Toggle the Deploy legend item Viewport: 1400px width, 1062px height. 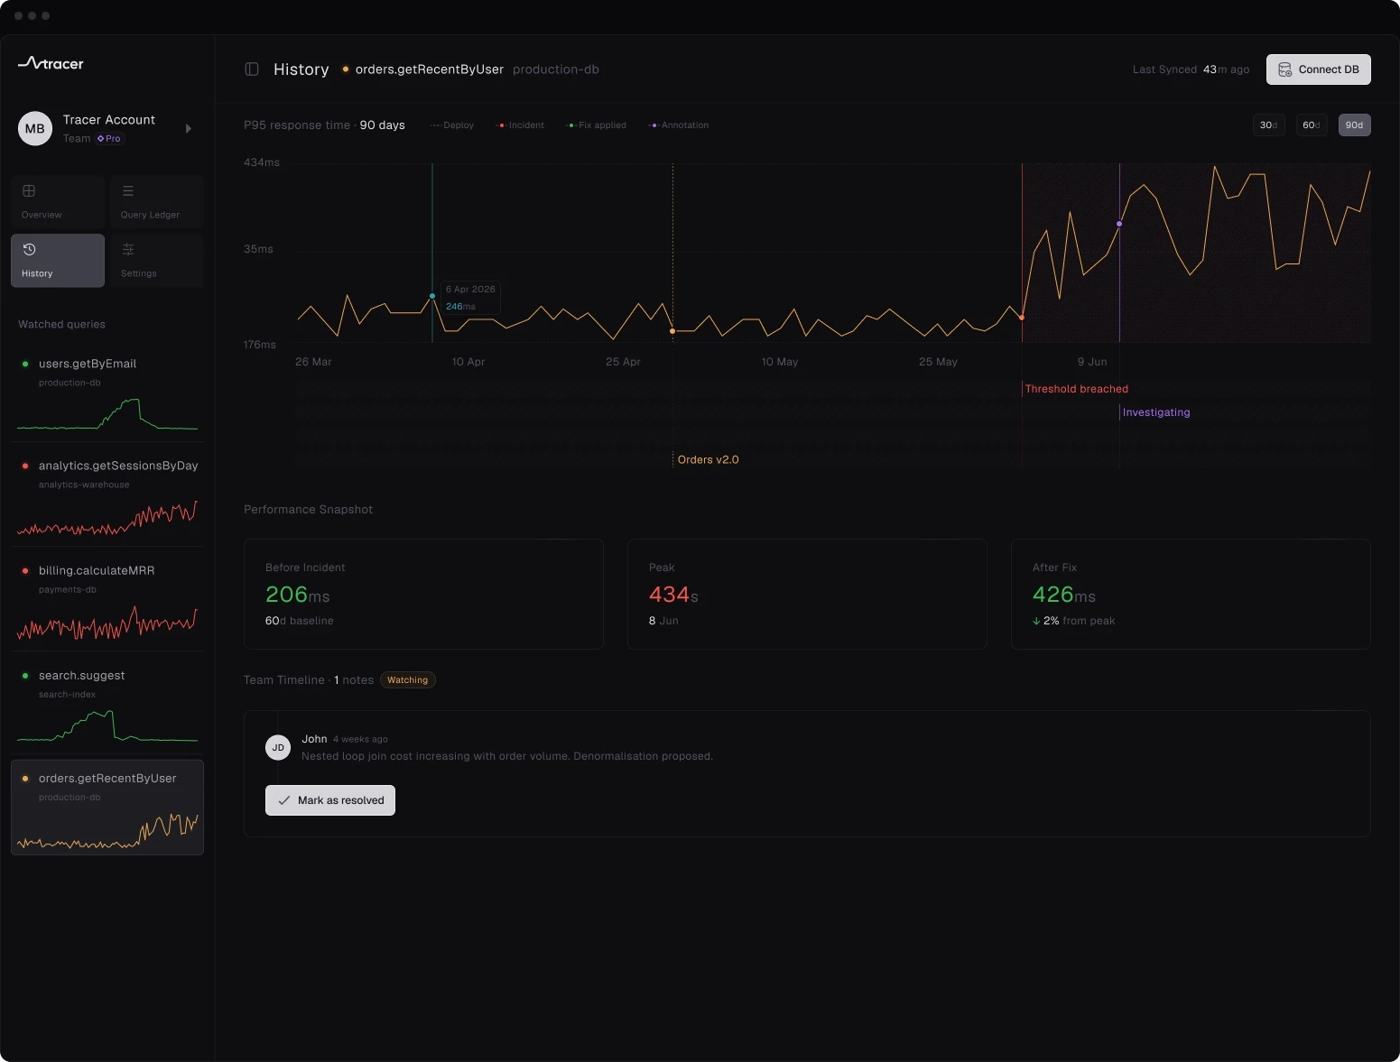pos(452,125)
